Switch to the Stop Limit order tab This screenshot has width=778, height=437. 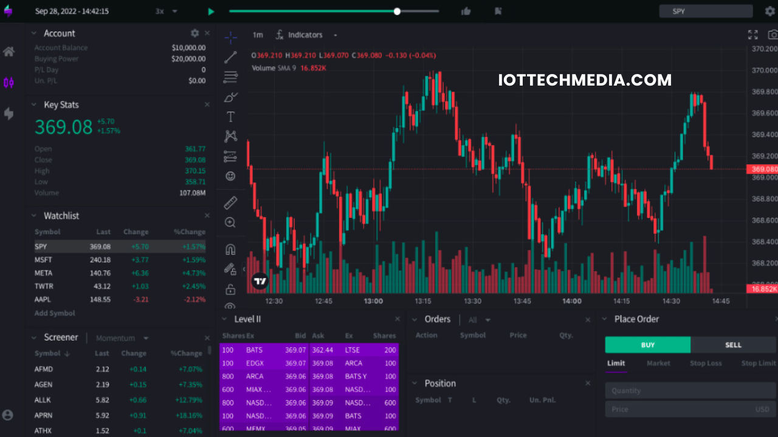pos(759,363)
